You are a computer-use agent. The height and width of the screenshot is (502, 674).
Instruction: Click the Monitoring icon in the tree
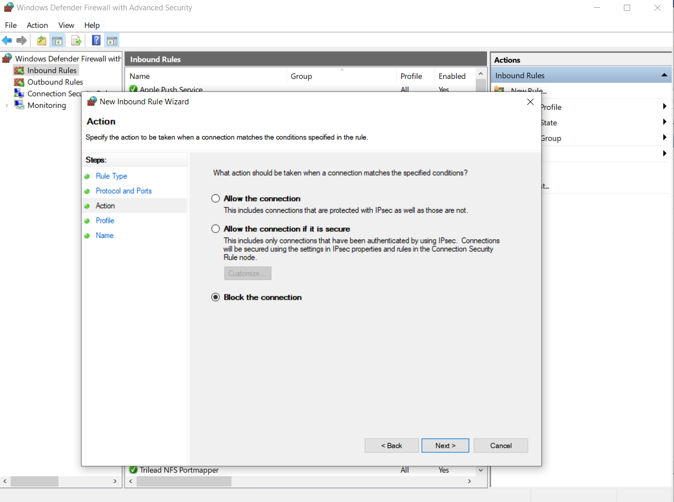[19, 105]
